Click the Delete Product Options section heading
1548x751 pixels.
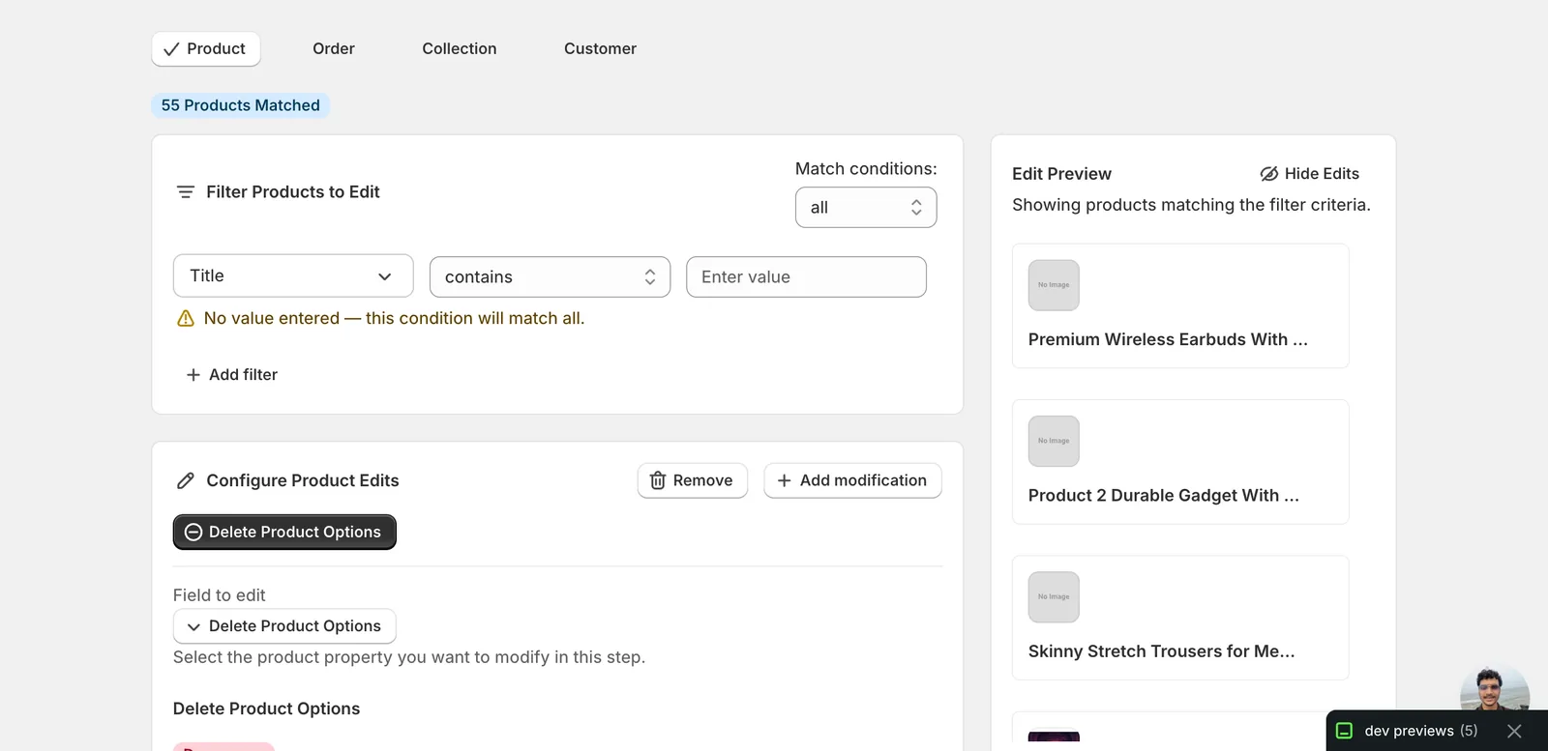click(266, 708)
